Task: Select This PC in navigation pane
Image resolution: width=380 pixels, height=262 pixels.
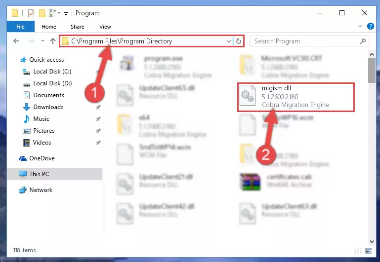Action: [54, 174]
